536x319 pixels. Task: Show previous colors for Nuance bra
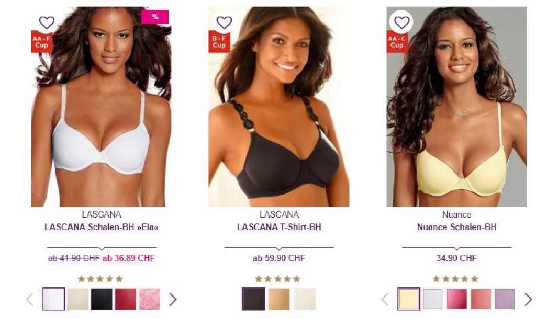[385, 300]
